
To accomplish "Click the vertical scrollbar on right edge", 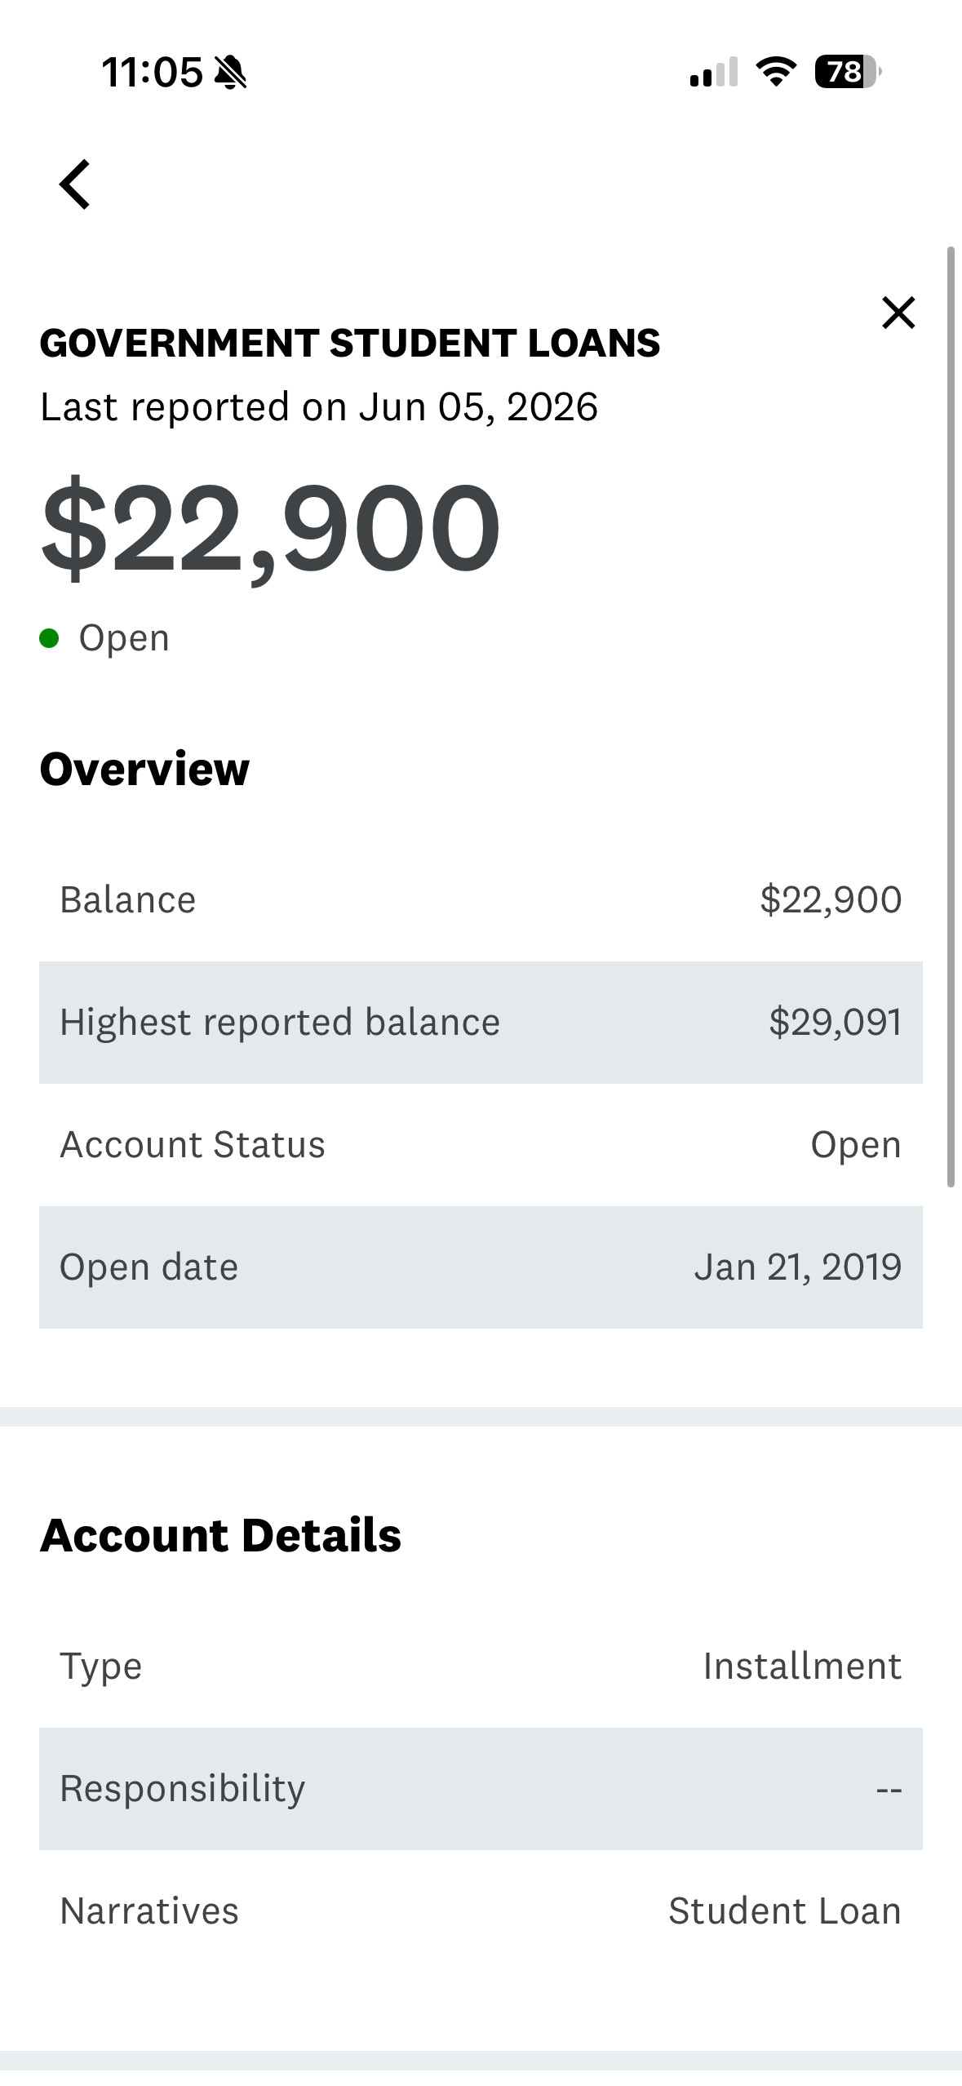I will (x=951, y=717).
